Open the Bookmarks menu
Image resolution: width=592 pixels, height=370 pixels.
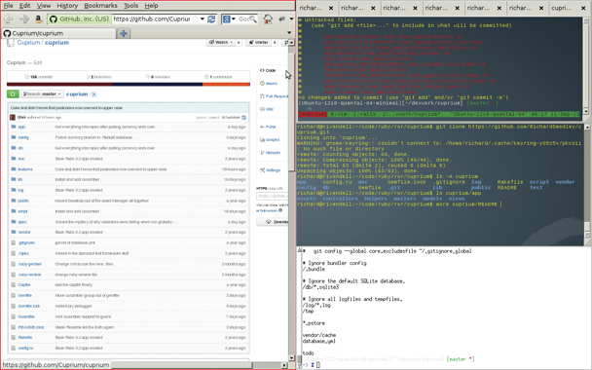click(100, 5)
